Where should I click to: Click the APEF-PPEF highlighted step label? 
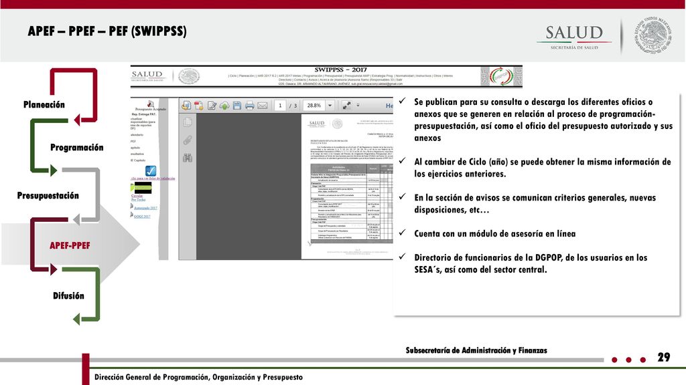point(70,245)
